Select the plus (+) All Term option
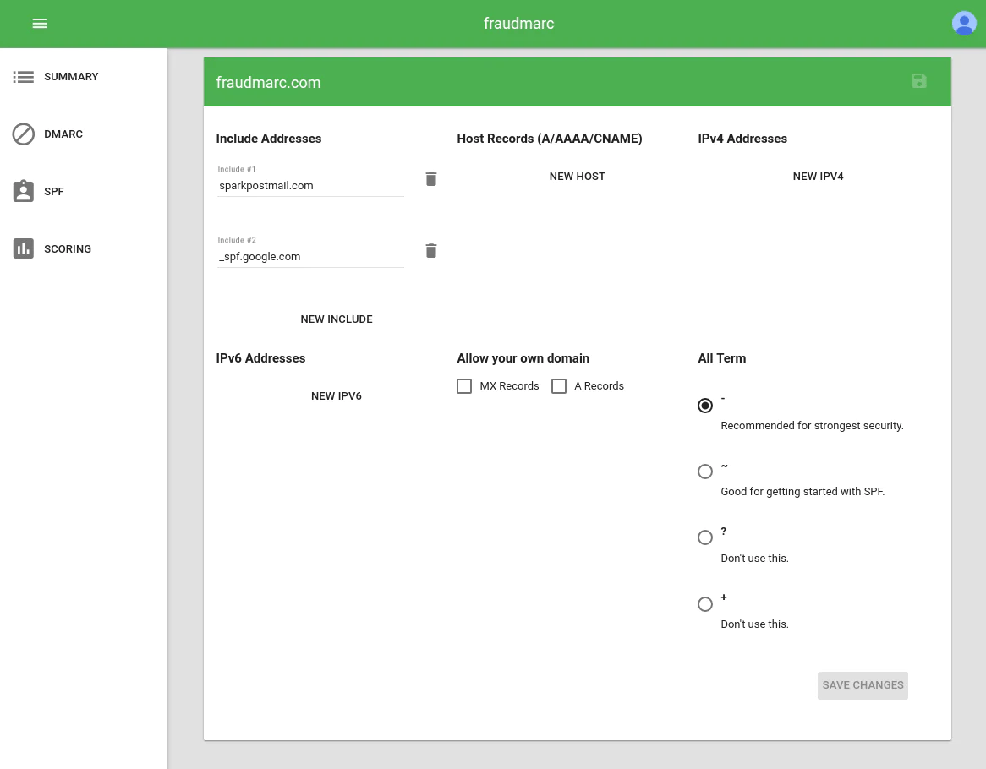This screenshot has width=986, height=769. pyautogui.click(x=705, y=604)
